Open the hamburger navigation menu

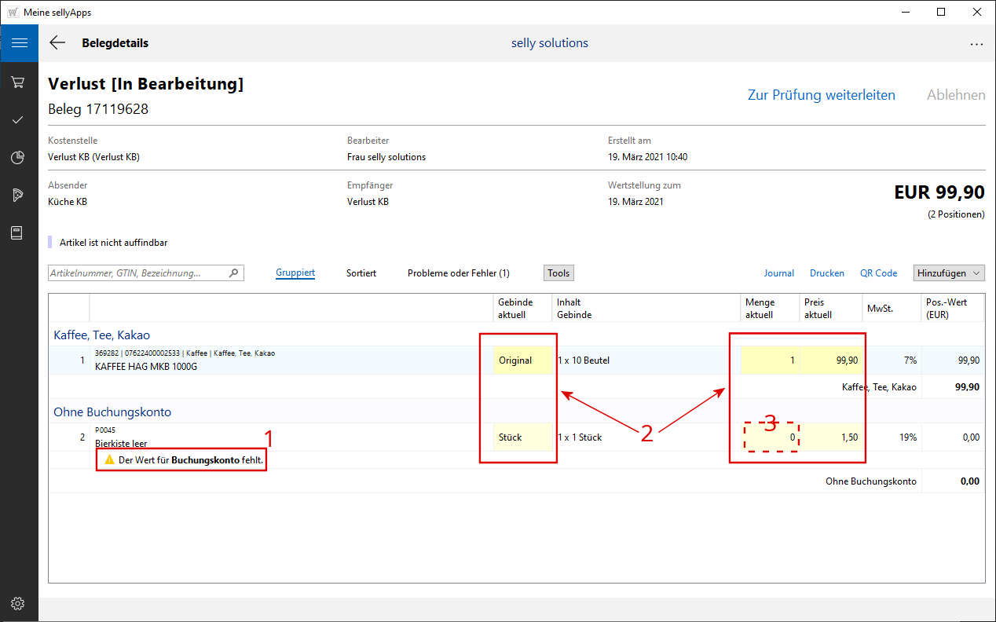click(x=19, y=43)
